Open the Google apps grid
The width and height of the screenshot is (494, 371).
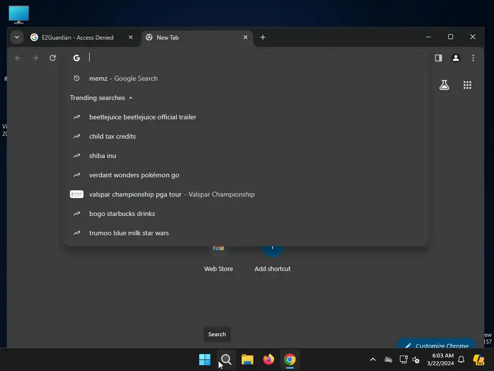tap(467, 85)
